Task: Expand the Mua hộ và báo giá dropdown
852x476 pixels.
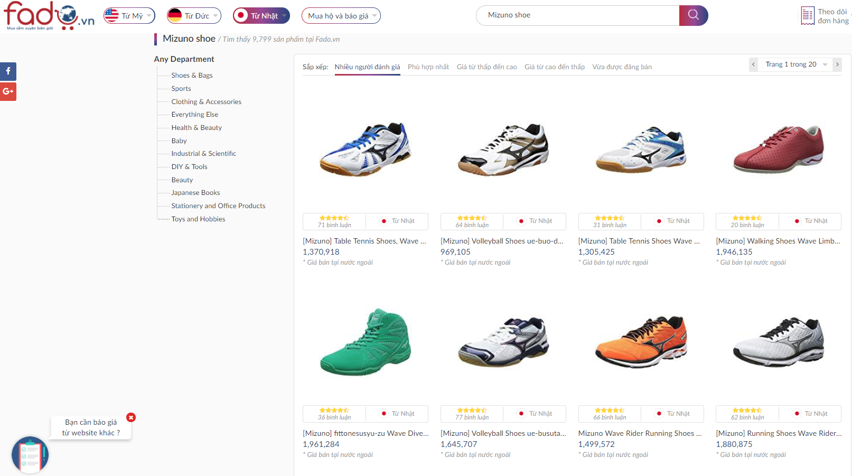Action: tap(341, 16)
